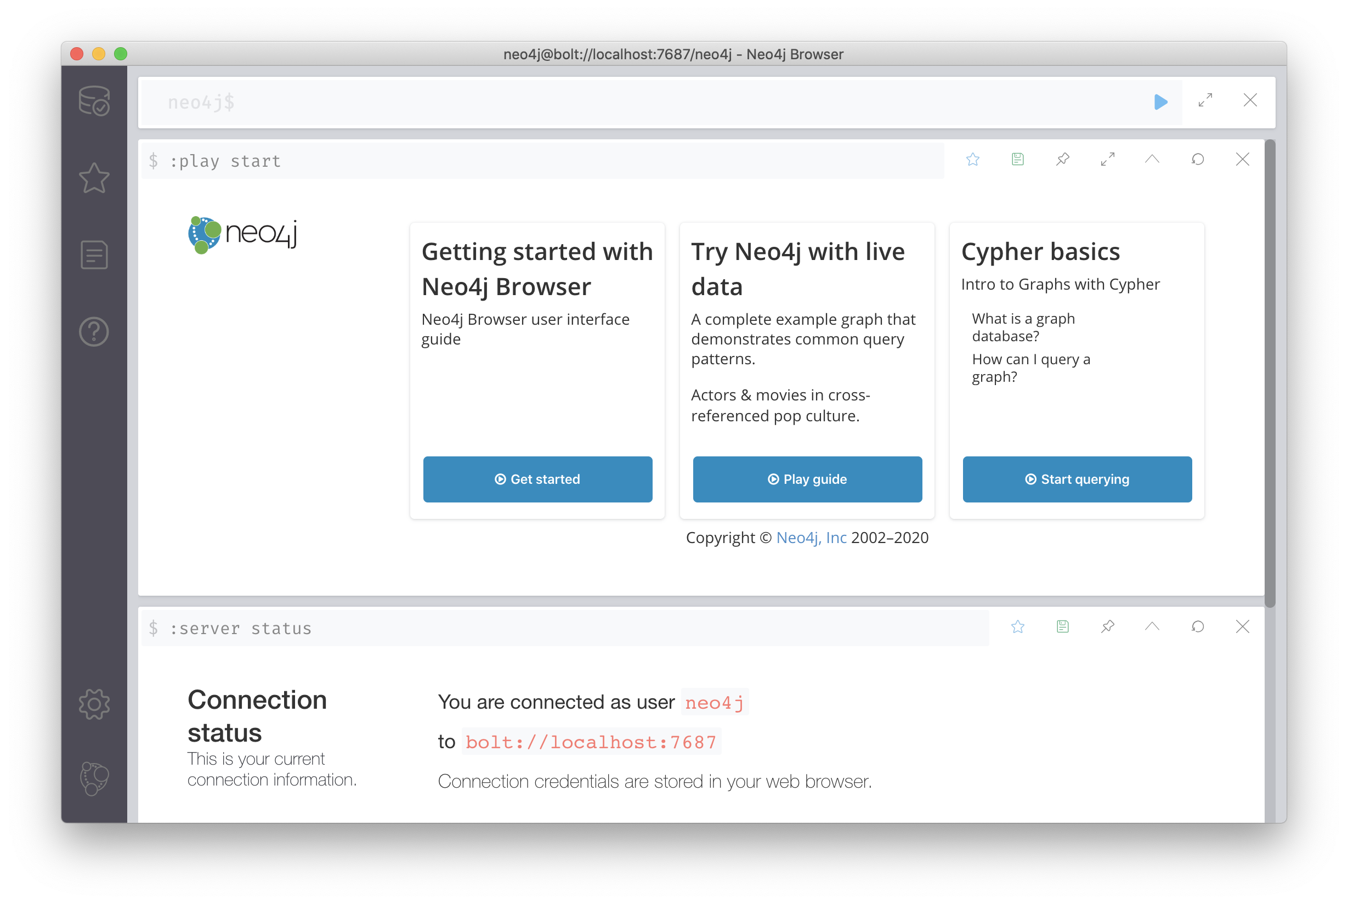Run the command with the play button
This screenshot has height=904, width=1348.
1160,102
